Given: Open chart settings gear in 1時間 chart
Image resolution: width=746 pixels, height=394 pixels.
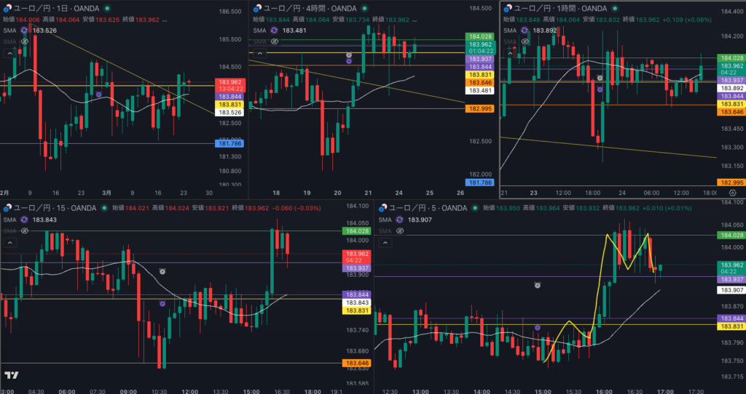Looking at the screenshot, I should (x=733, y=193).
